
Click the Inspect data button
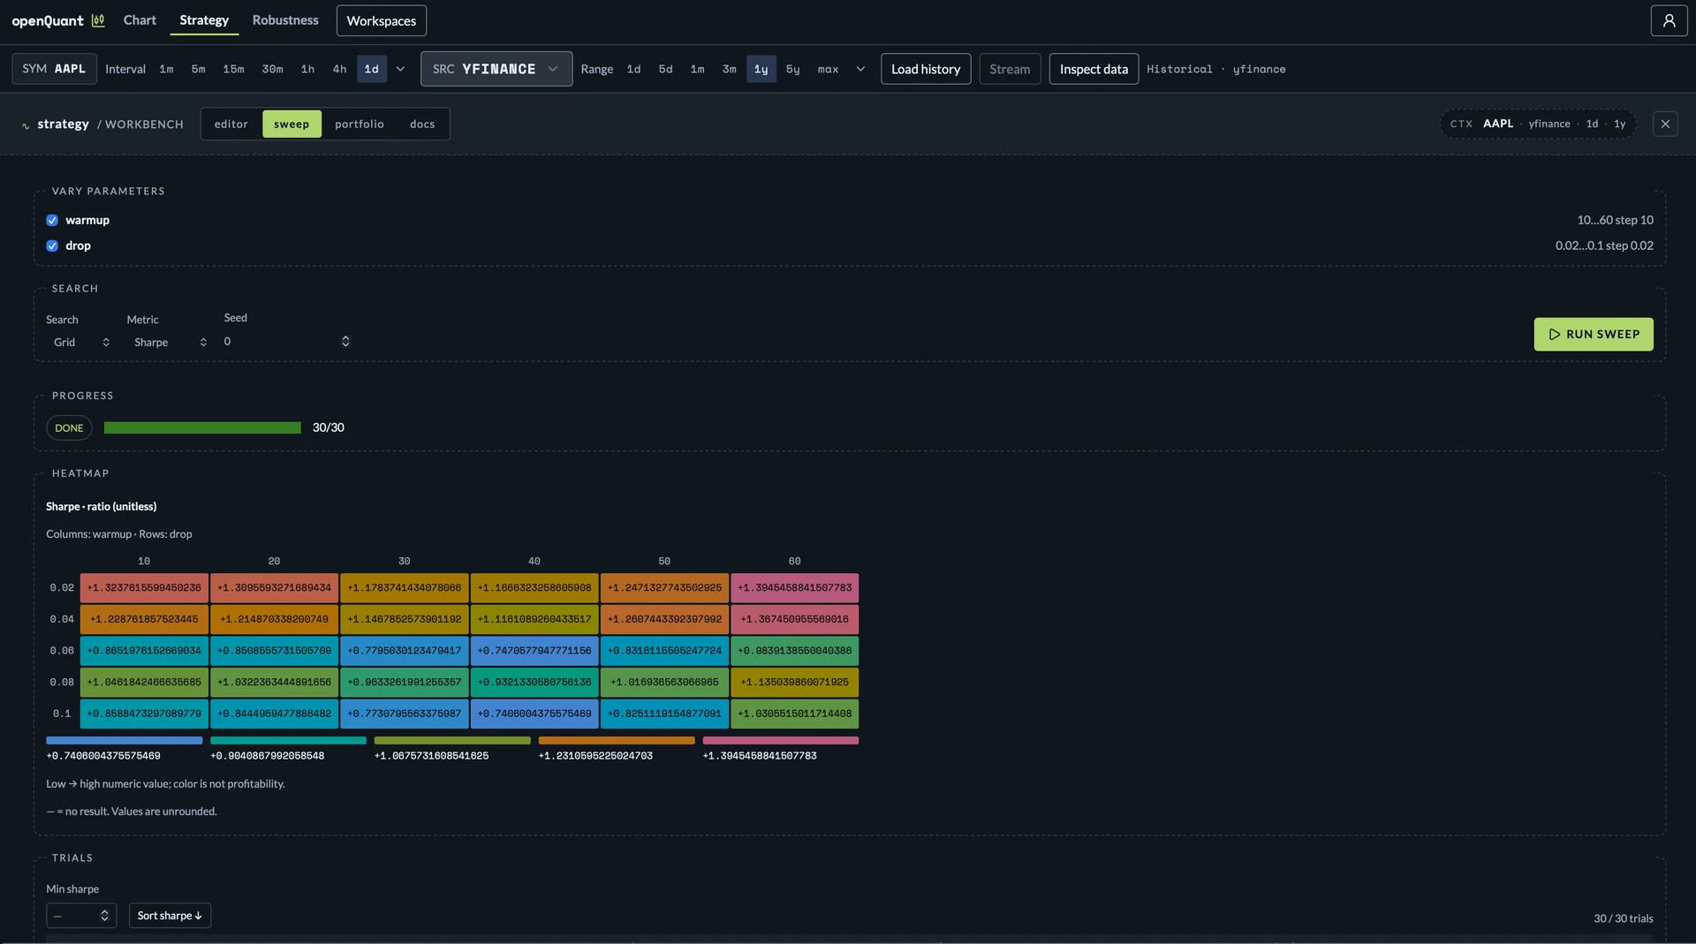click(x=1094, y=69)
